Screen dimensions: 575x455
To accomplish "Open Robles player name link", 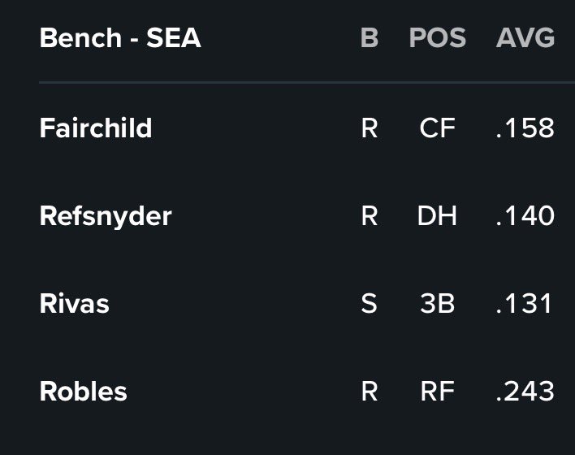I will (x=83, y=391).
